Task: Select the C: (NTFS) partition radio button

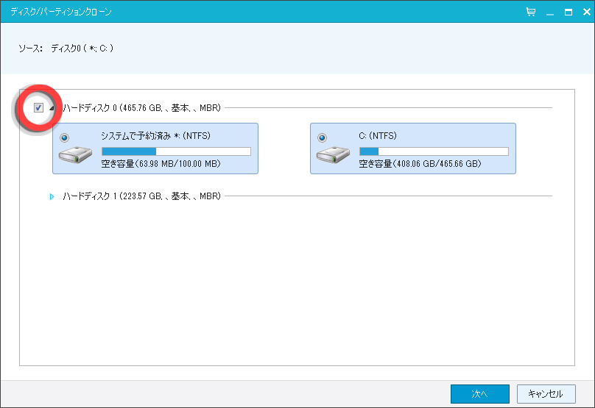Action: pyautogui.click(x=322, y=137)
